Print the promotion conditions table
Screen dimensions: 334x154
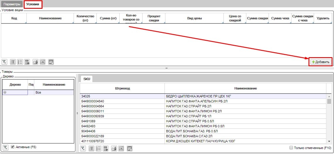click(35, 62)
